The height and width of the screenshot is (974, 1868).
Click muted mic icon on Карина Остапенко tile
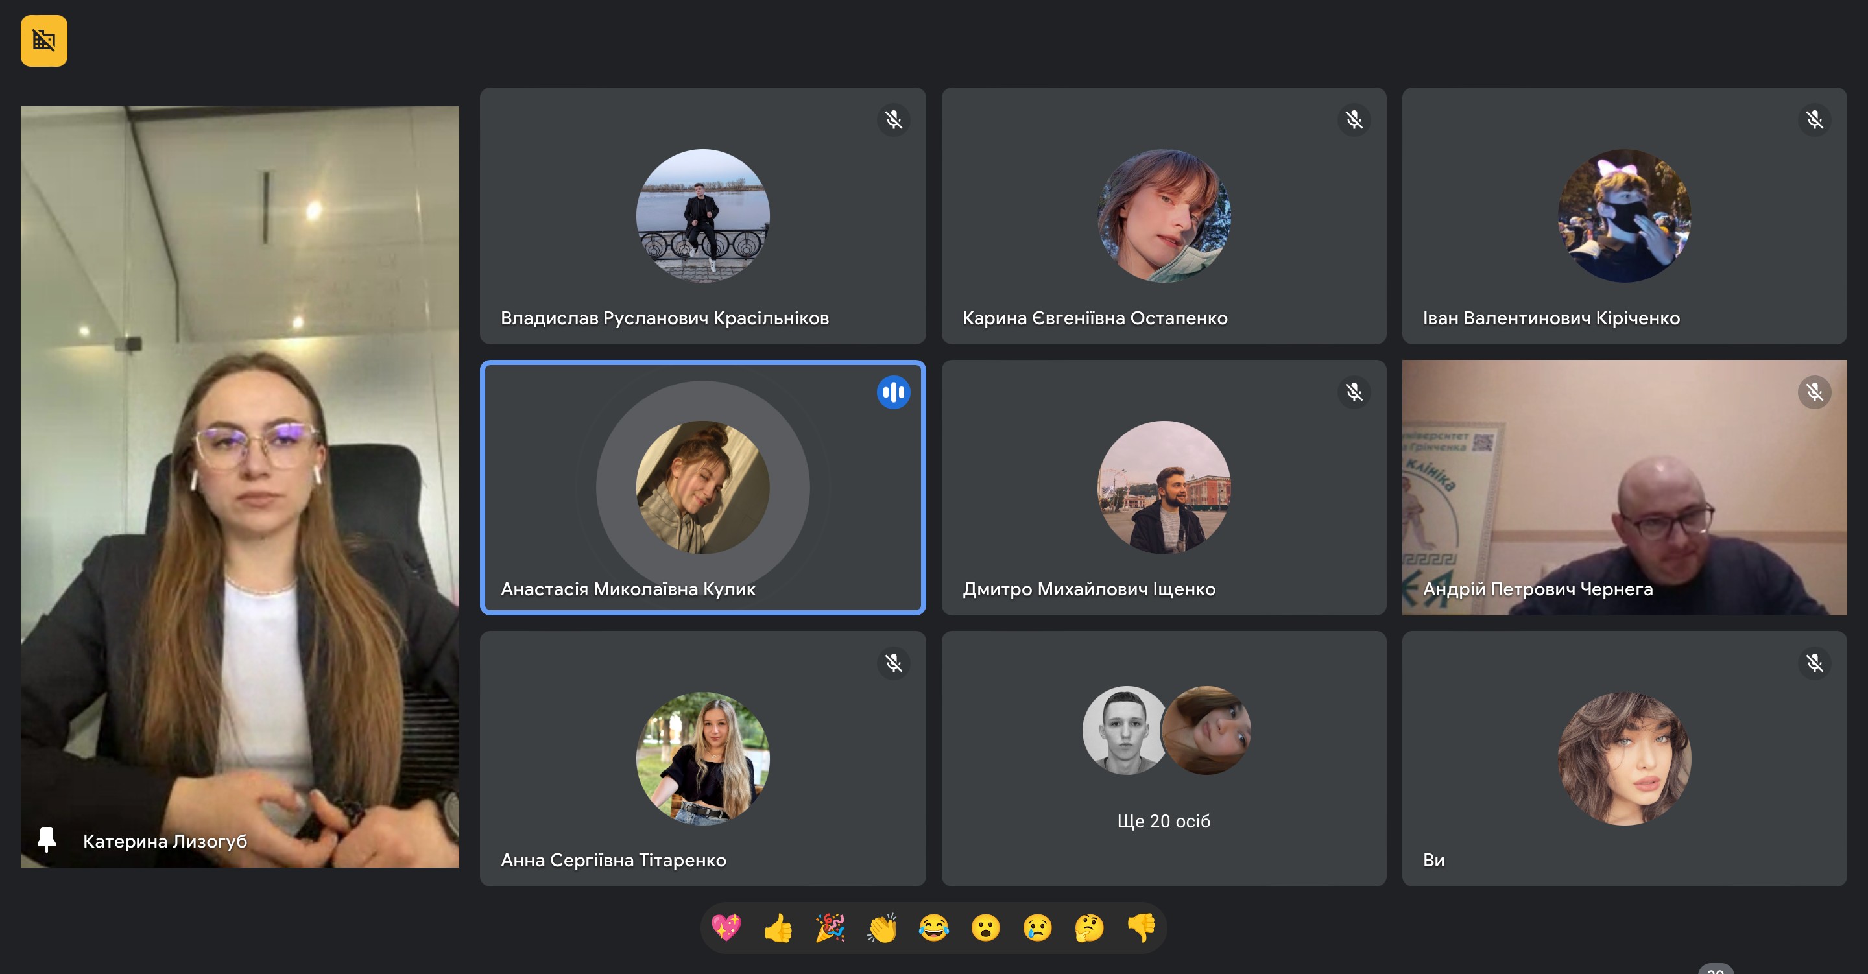pos(1354,120)
